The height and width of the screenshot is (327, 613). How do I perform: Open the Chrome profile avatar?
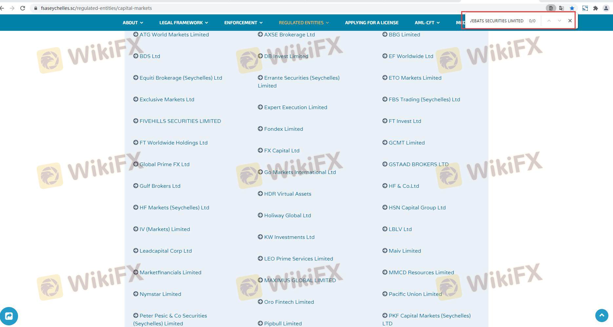[606, 8]
